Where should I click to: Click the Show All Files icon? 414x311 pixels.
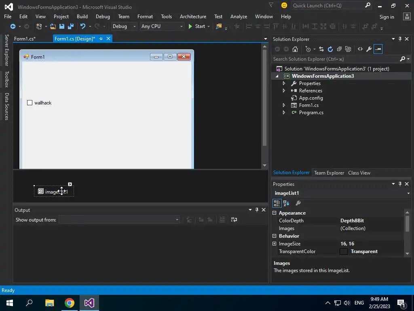(348, 49)
